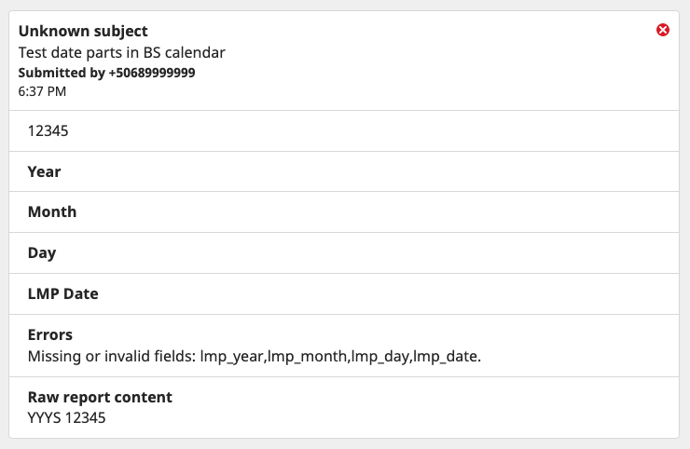The width and height of the screenshot is (690, 449).
Task: Click the report header area
Action: click(344, 61)
